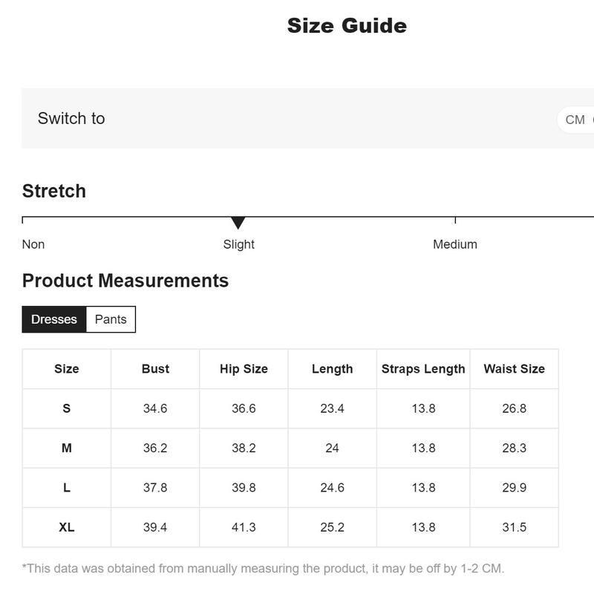Click the S bust value 34.6
This screenshot has width=594, height=594.
155,408
